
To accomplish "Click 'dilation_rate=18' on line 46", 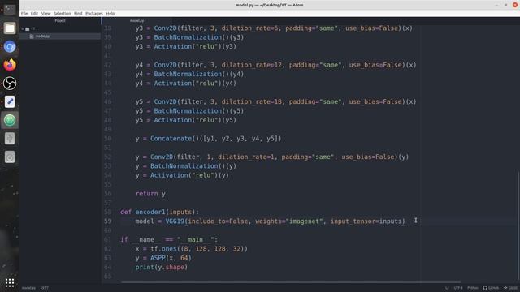I will click(252, 101).
